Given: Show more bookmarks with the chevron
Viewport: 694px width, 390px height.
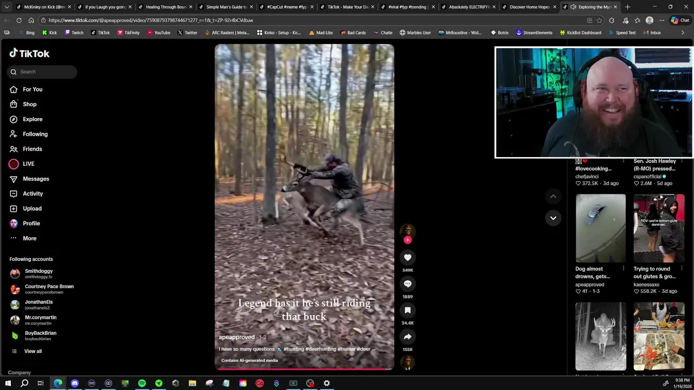Looking at the screenshot, I should click(683, 32).
